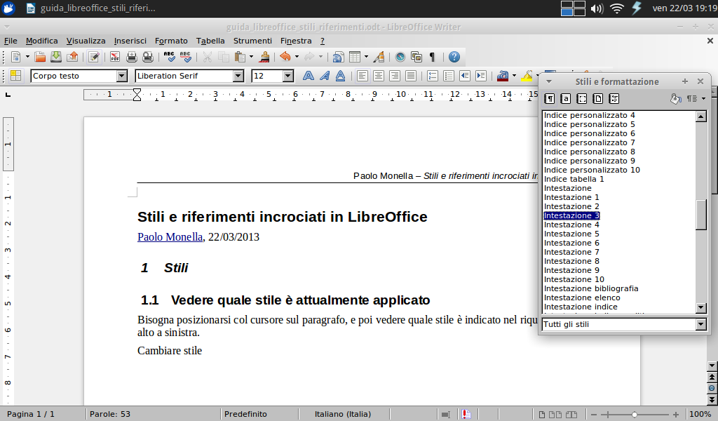Screen dimensions: 718x421
Task: Open the Tutti gli stili filter dropdown
Action: (x=701, y=324)
